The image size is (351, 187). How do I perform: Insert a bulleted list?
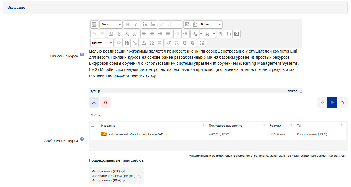pos(145,25)
